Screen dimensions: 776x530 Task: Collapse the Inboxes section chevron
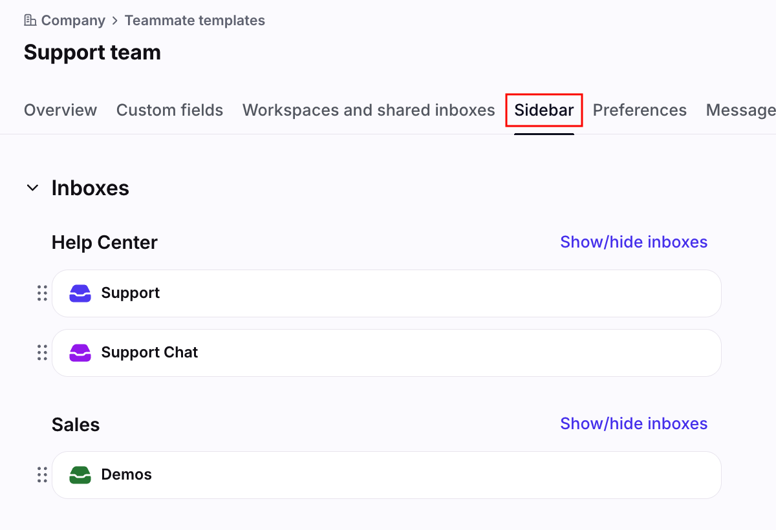click(32, 188)
